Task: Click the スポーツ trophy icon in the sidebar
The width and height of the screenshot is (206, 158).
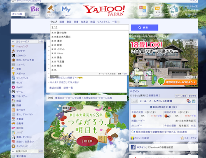Action: point(13,74)
